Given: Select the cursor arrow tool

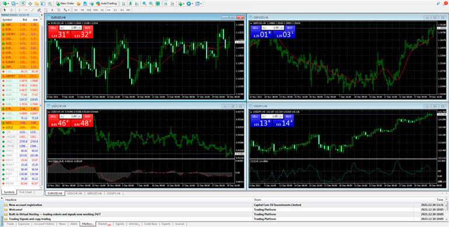Looking at the screenshot, I should tap(5, 10).
